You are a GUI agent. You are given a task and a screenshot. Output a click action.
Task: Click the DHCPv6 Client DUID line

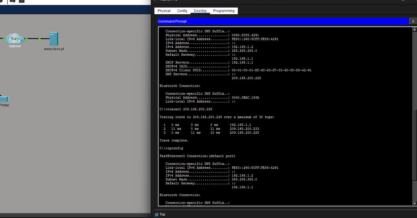(x=238, y=70)
